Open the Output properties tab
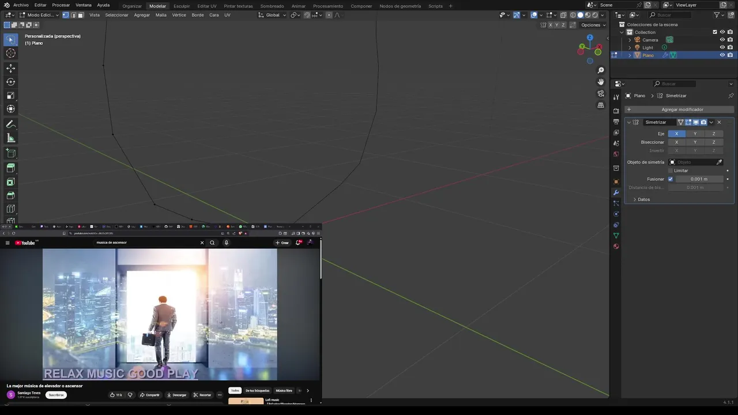The image size is (738, 415). pyautogui.click(x=616, y=122)
